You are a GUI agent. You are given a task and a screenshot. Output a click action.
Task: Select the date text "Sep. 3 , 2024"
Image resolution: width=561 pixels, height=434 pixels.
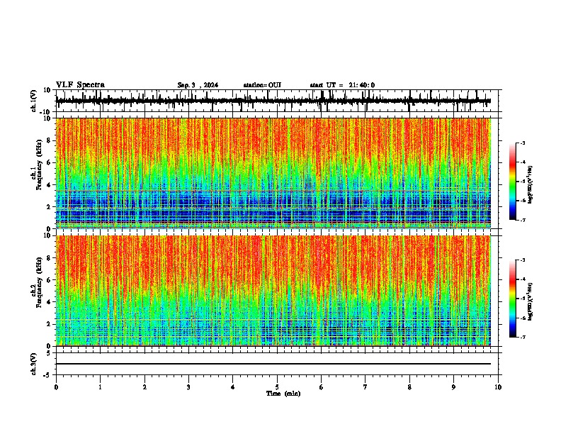[198, 85]
